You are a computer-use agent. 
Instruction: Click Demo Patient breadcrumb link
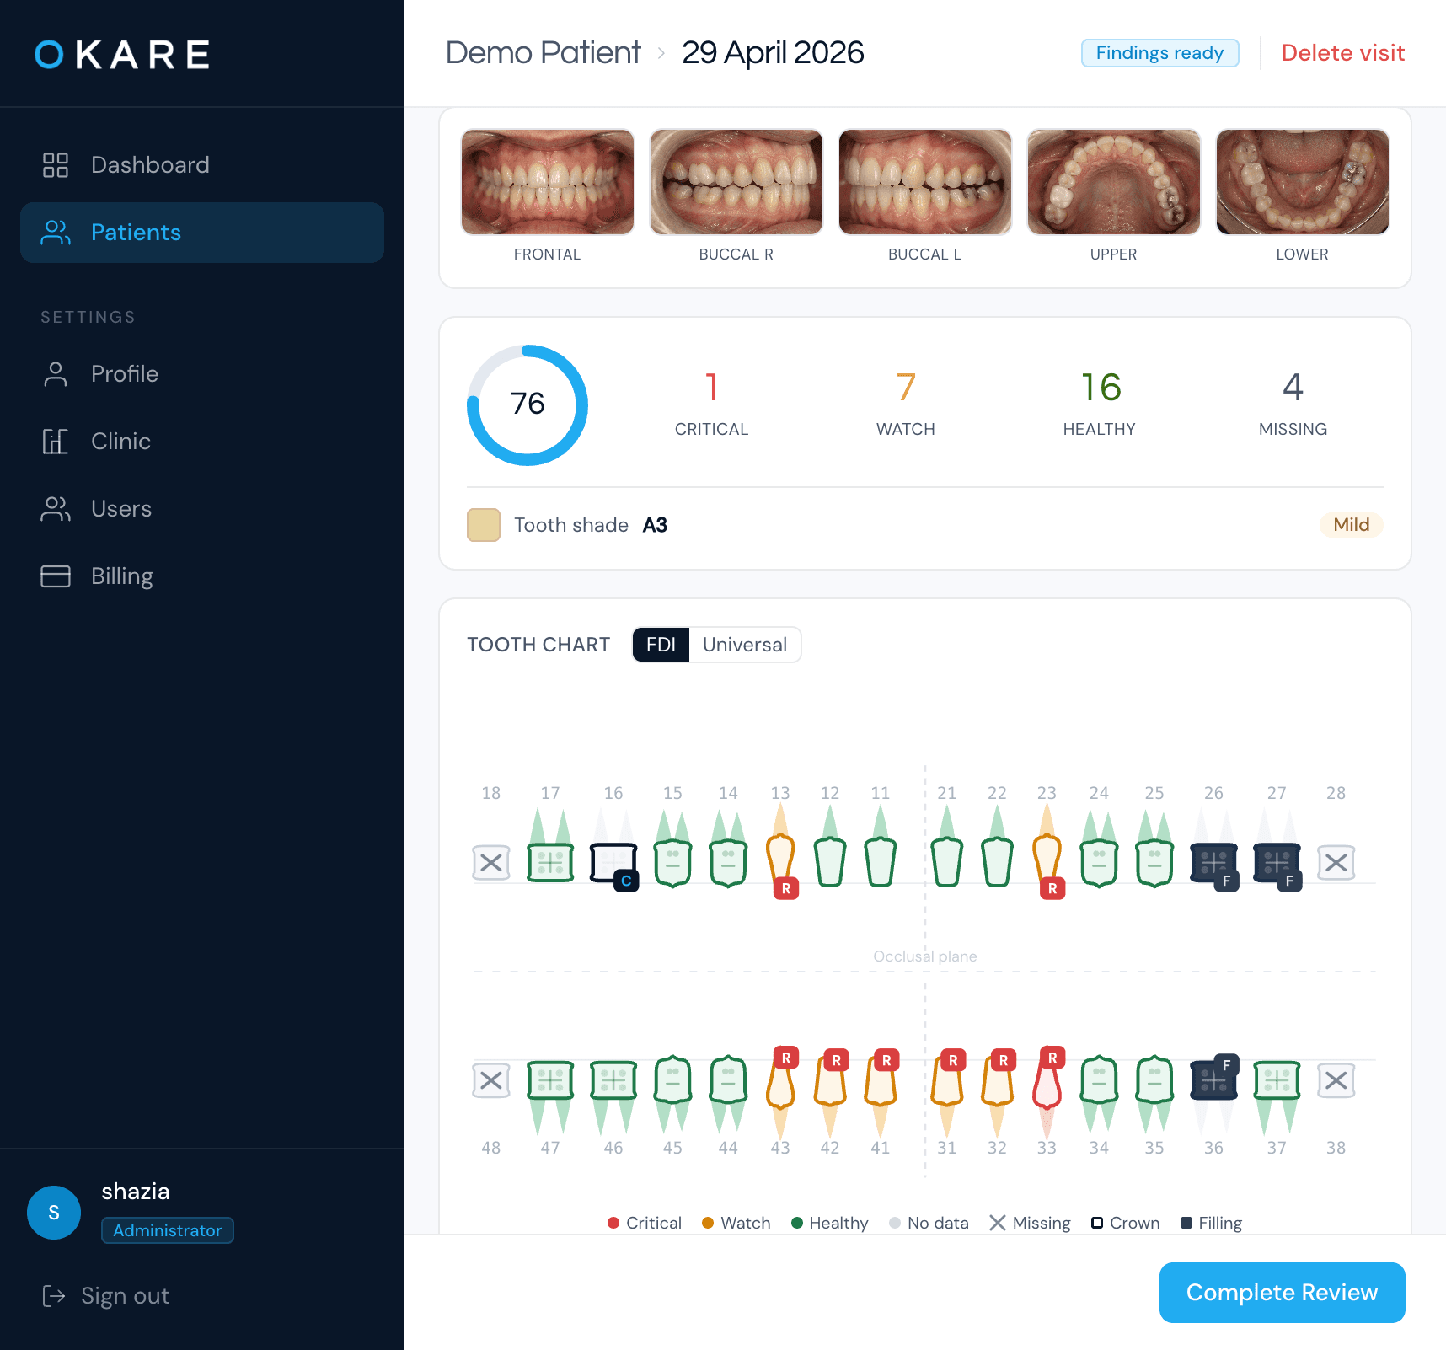pos(544,52)
